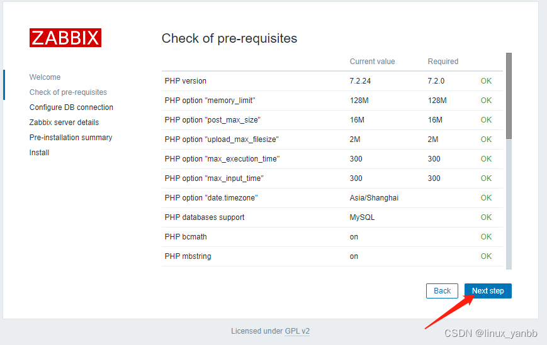Click OK status for PHP bcmath

tap(486, 237)
